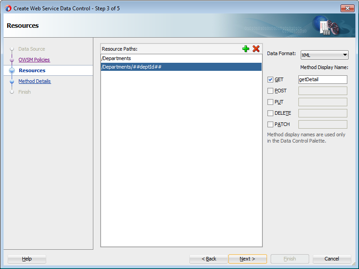Click the Cancel button
The image size is (359, 269).
coord(332,259)
